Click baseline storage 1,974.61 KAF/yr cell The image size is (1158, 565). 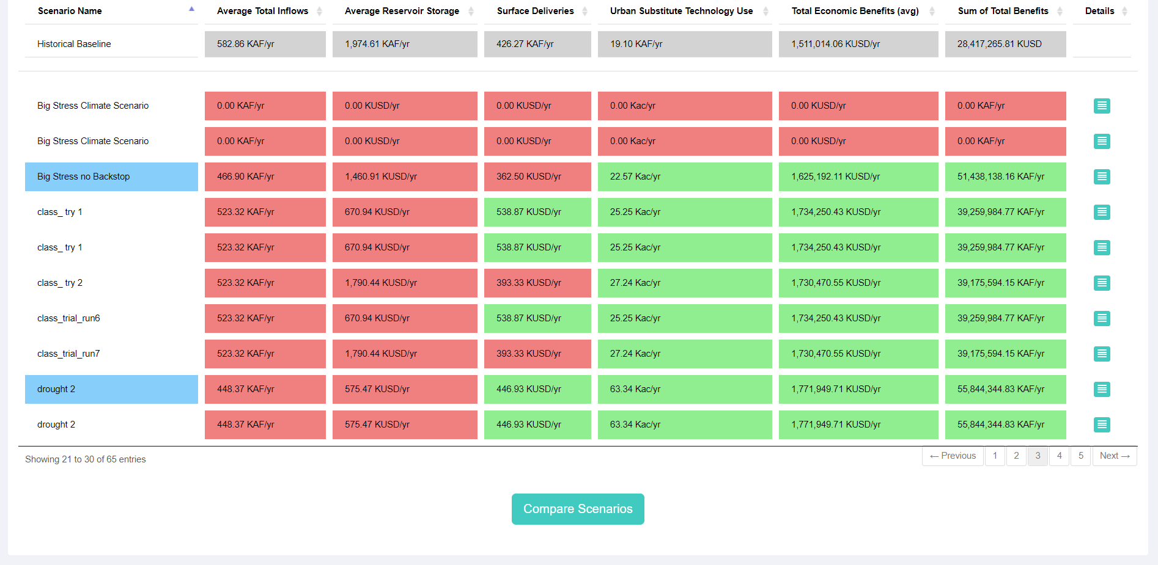[405, 44]
